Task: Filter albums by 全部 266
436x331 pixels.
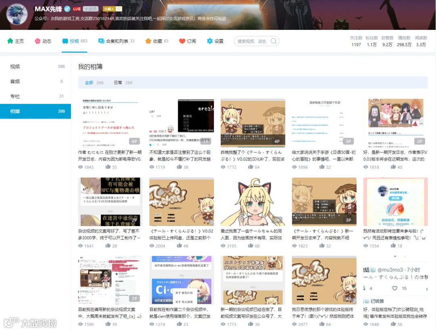Action: [94, 82]
